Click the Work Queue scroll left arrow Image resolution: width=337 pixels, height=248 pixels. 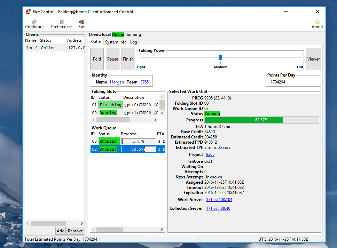click(x=93, y=230)
